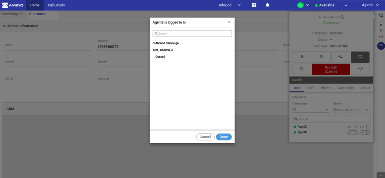Screen dimensions: 385x178
Task: Open the Call Details tab
Action: pos(56,5)
